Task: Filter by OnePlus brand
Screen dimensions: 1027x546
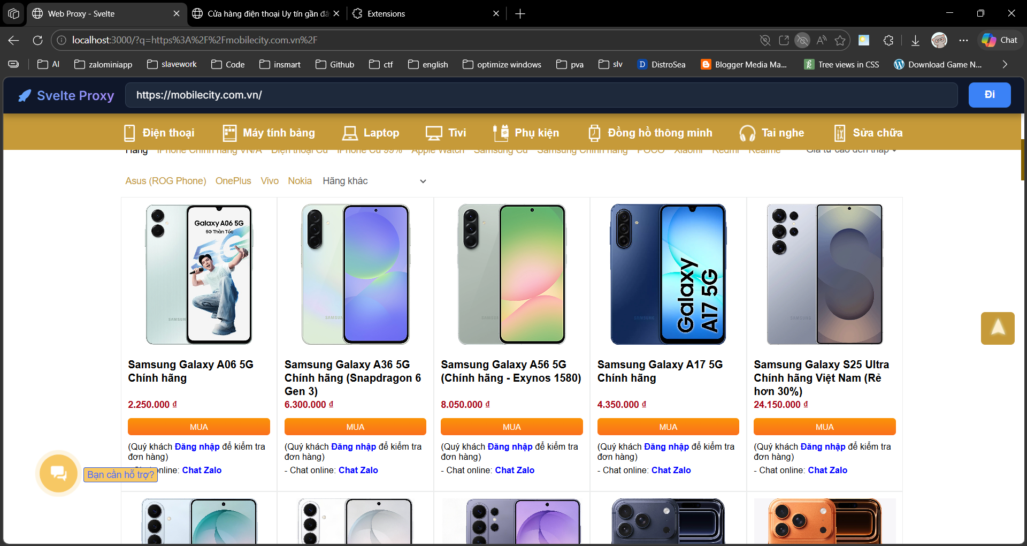Action: tap(233, 181)
